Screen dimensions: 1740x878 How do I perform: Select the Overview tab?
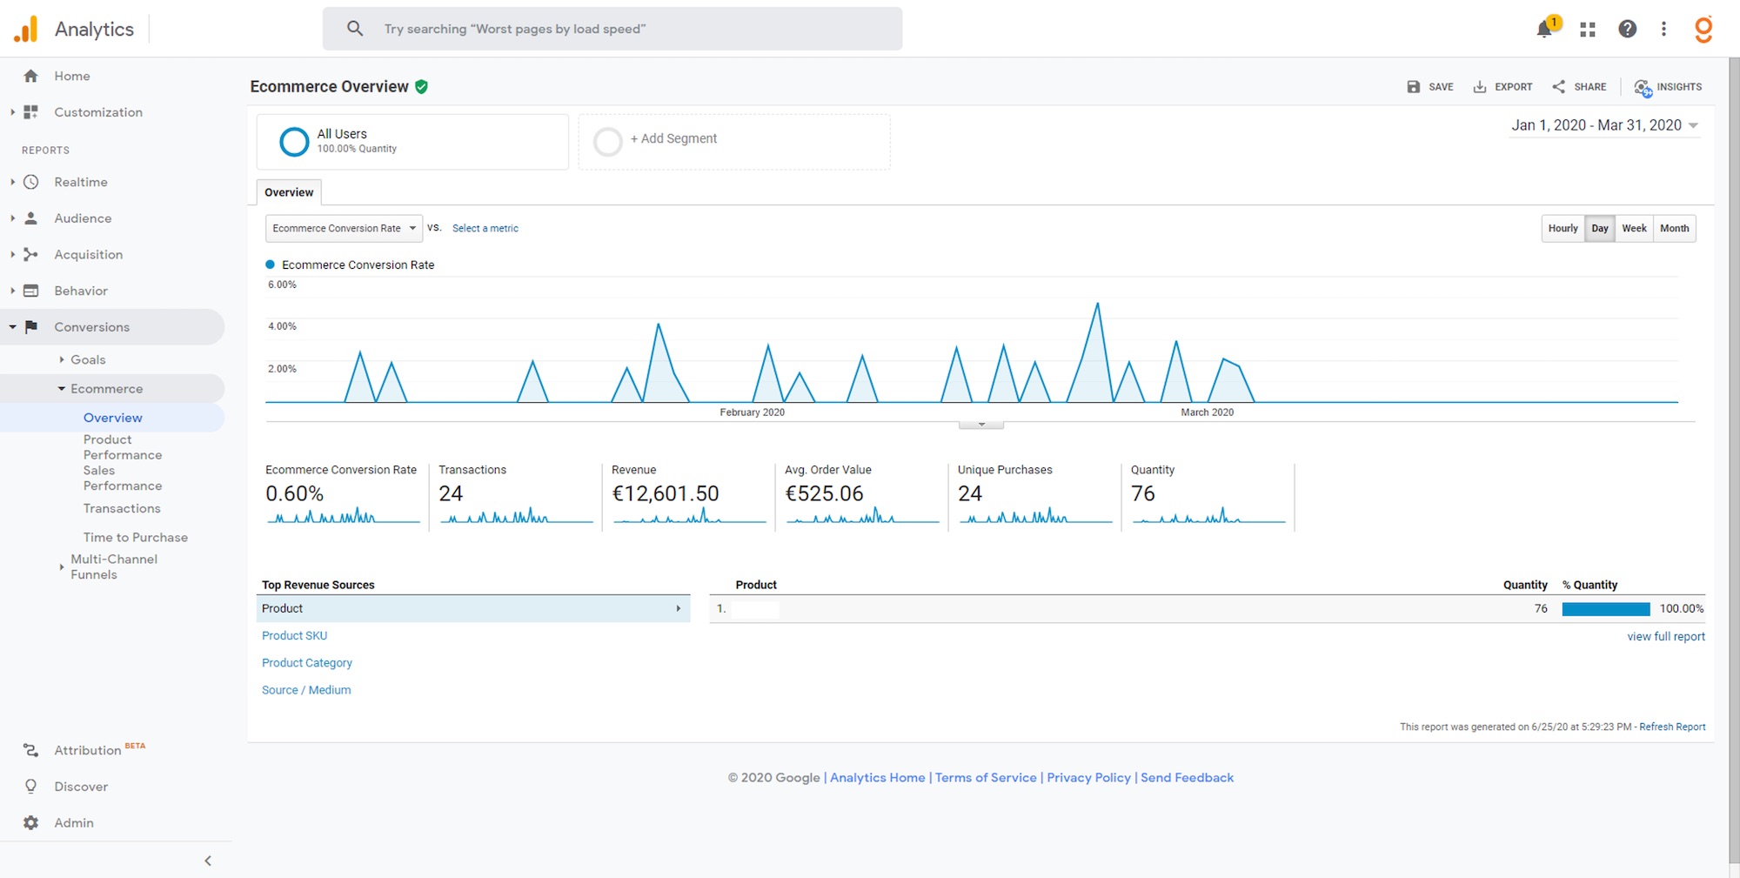pyautogui.click(x=289, y=192)
